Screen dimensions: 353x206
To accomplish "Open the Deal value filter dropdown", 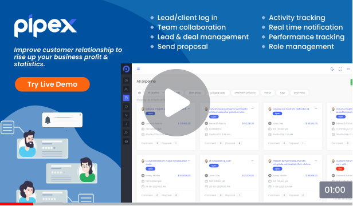I will click(x=299, y=92).
